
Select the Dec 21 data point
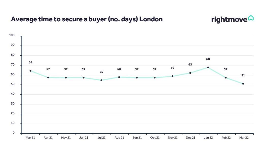point(190,73)
